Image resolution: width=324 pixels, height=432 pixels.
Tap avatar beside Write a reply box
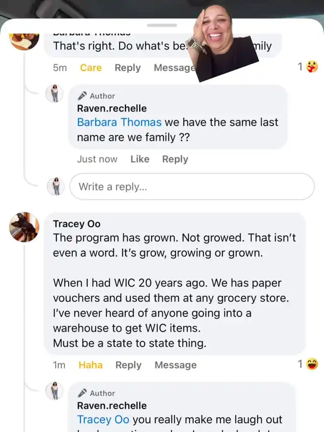(x=55, y=186)
